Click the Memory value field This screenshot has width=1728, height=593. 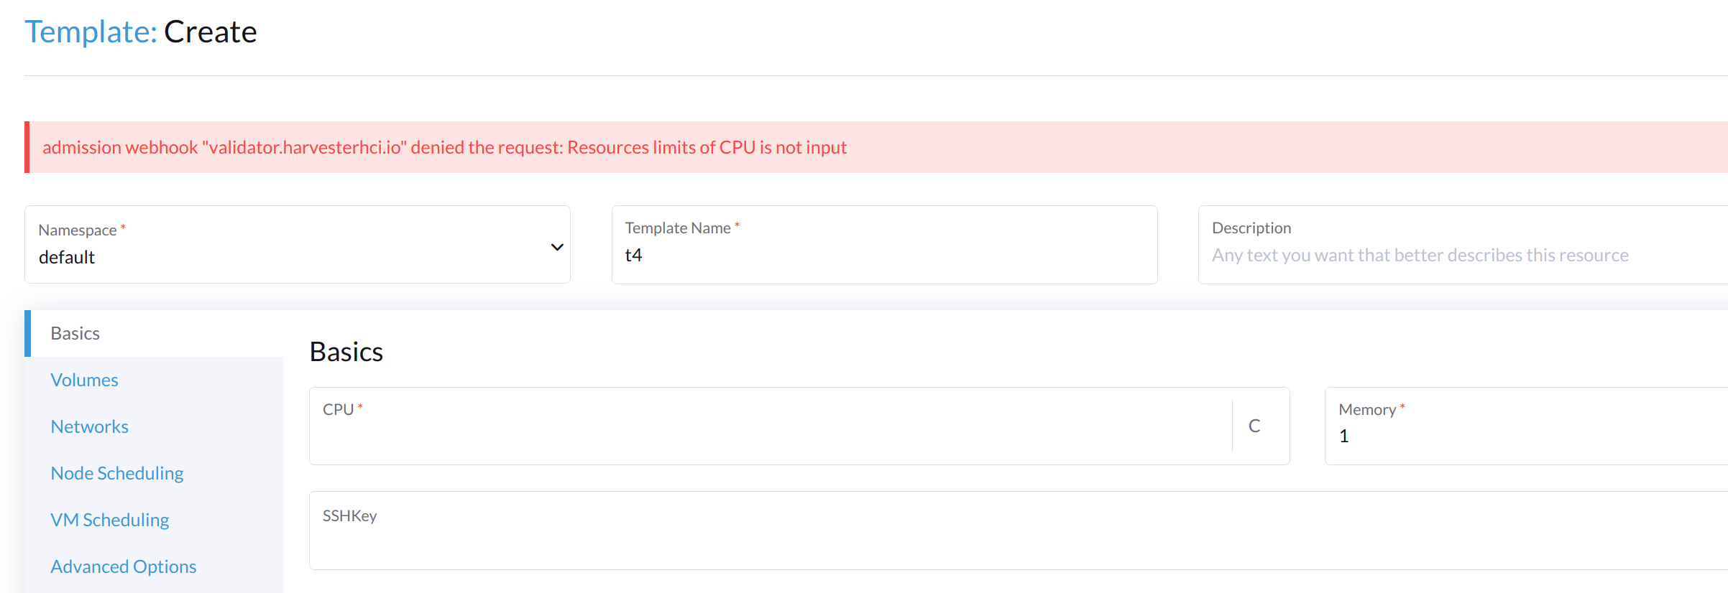pos(1438,435)
